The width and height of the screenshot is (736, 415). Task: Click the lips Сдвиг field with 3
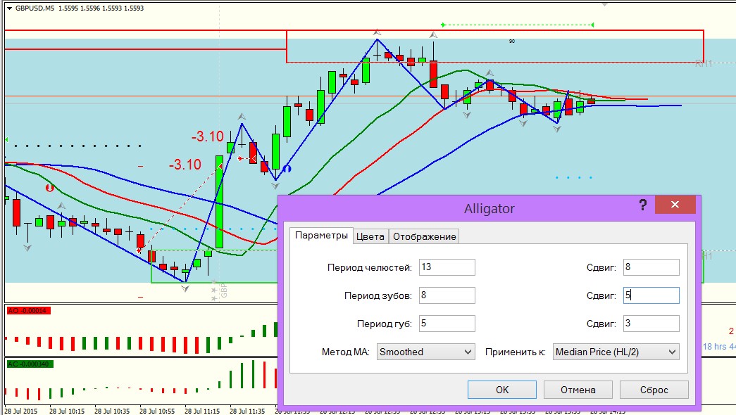click(651, 324)
